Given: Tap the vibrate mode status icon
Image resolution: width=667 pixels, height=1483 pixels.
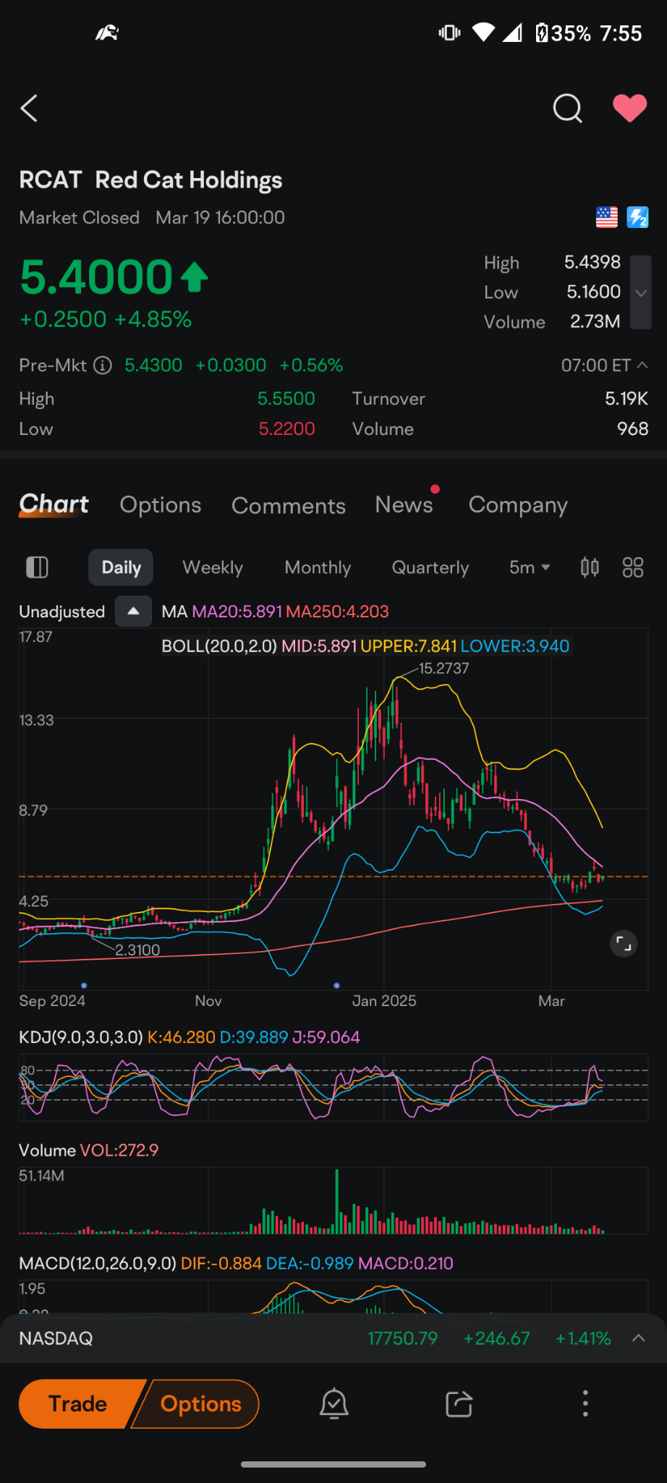Looking at the screenshot, I should pyautogui.click(x=449, y=33).
